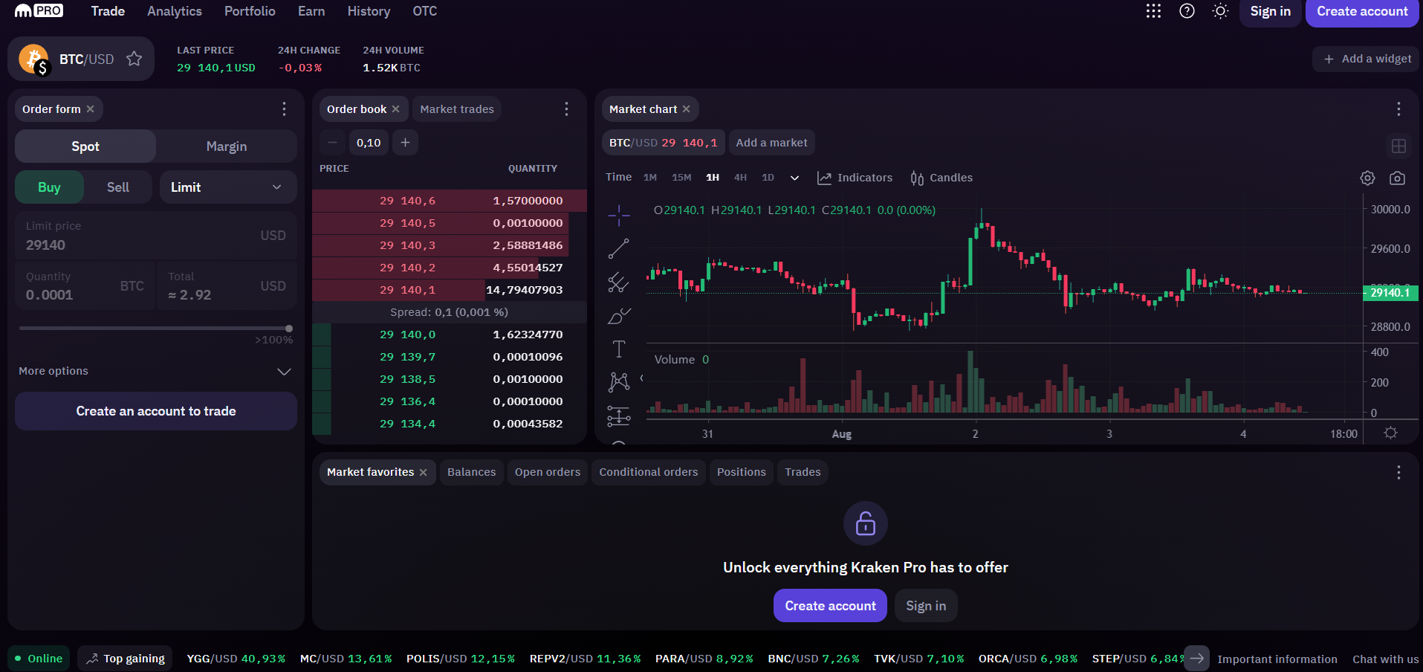Image resolution: width=1423 pixels, height=672 pixels.
Task: Open Top gaining ticker filter
Action: pos(125,659)
